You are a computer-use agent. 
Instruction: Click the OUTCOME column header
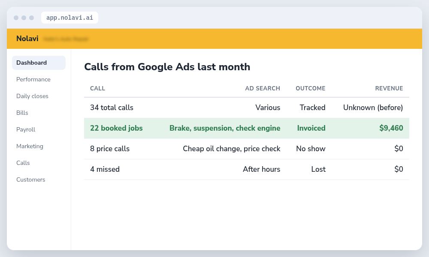[x=310, y=88]
